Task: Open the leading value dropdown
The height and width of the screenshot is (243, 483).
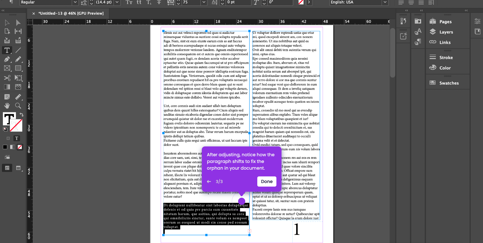Action: [117, 2]
